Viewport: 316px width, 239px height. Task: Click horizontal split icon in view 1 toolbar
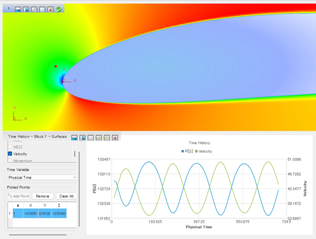pos(18,9)
